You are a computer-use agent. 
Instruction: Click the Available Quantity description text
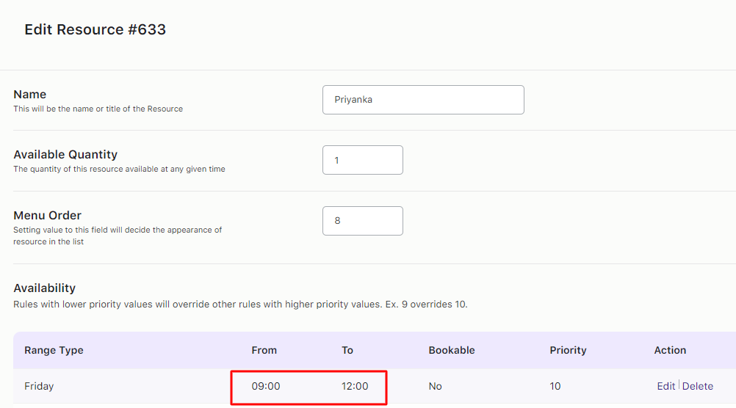[x=119, y=169]
